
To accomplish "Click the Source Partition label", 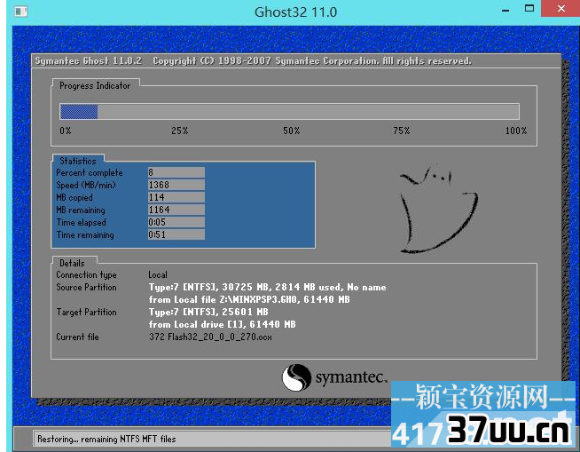I will (86, 287).
